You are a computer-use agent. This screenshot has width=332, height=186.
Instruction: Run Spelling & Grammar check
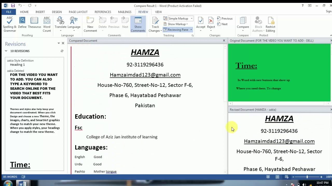click(x=10, y=25)
